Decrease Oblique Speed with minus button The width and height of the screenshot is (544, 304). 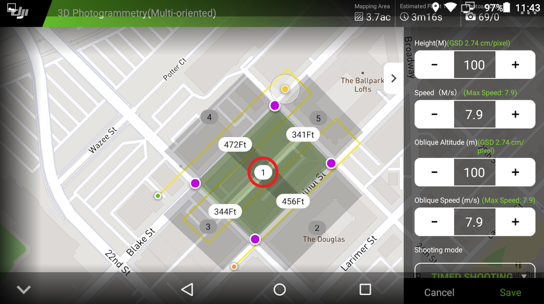coord(434,222)
